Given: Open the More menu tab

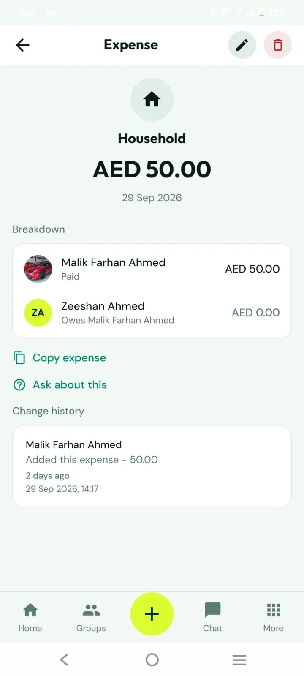Looking at the screenshot, I should (273, 617).
